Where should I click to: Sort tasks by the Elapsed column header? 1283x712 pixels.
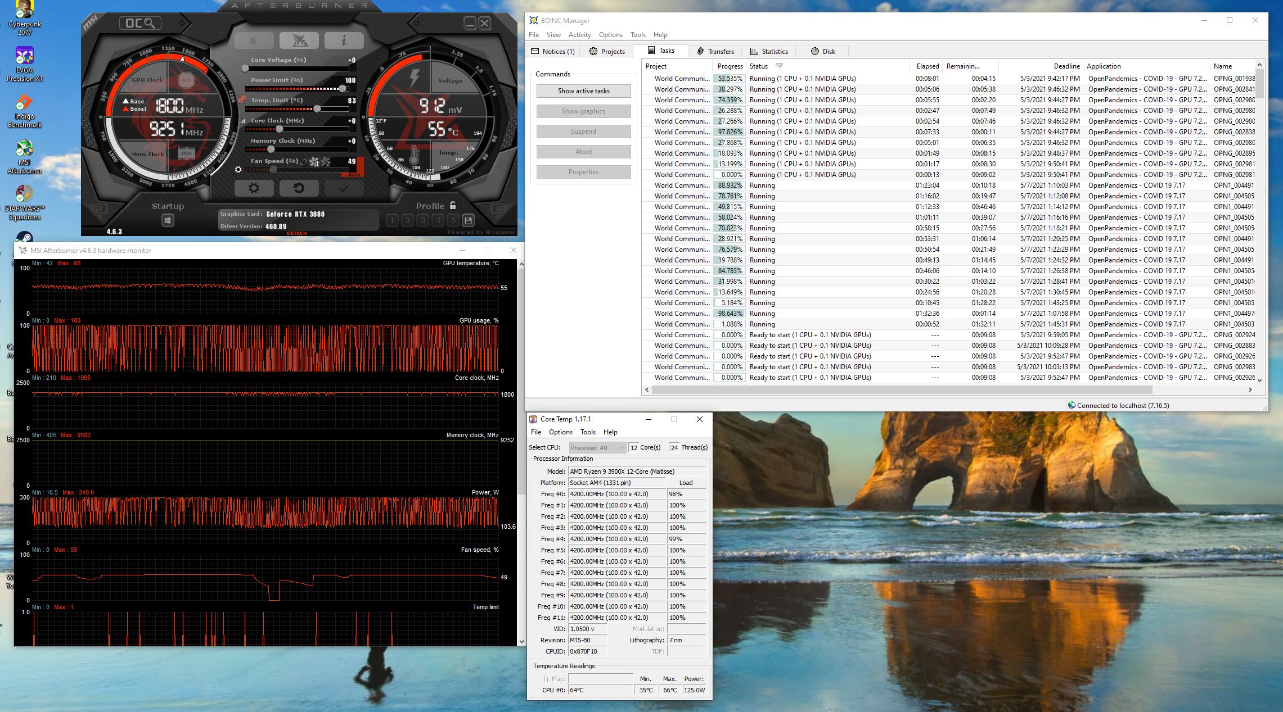(x=927, y=66)
